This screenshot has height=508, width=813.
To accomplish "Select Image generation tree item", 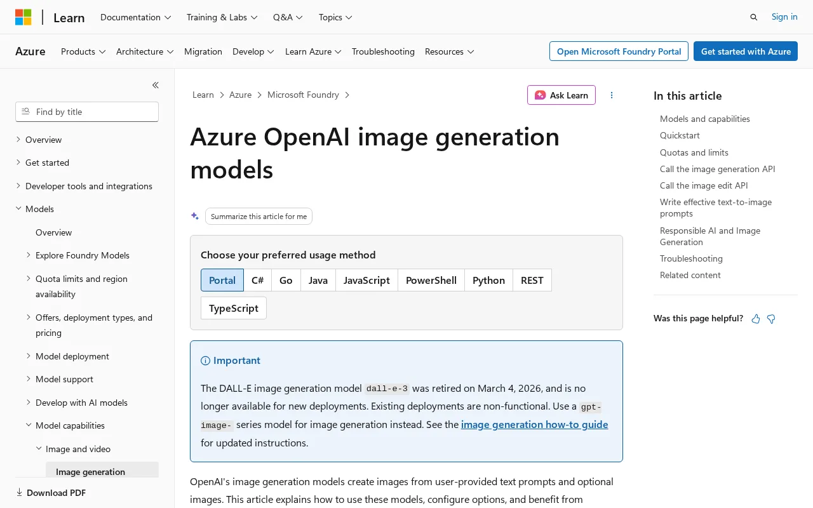I will coord(102,470).
